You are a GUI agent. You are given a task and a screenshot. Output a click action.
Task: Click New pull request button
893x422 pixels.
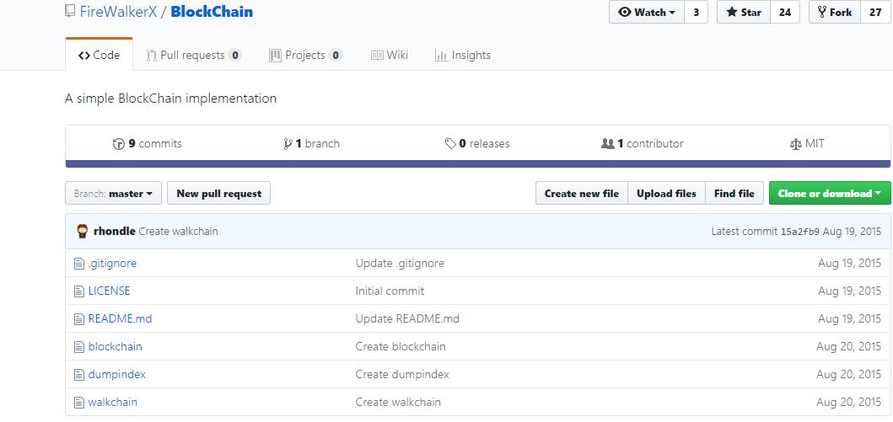[218, 193]
